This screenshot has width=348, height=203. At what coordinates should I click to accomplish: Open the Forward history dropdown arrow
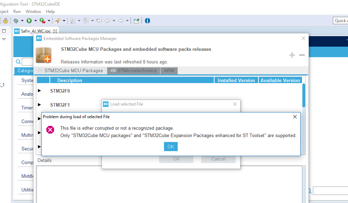(x=127, y=21)
